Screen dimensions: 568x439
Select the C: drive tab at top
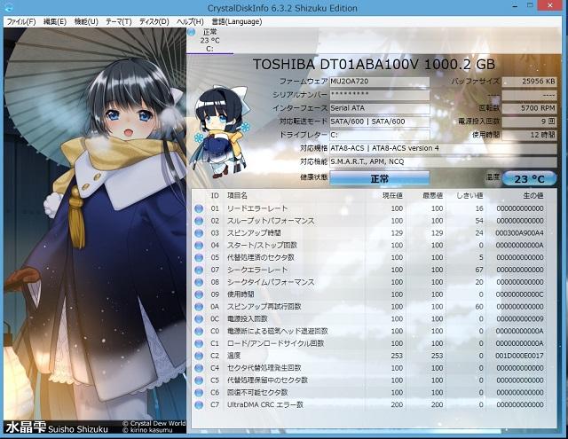209,41
